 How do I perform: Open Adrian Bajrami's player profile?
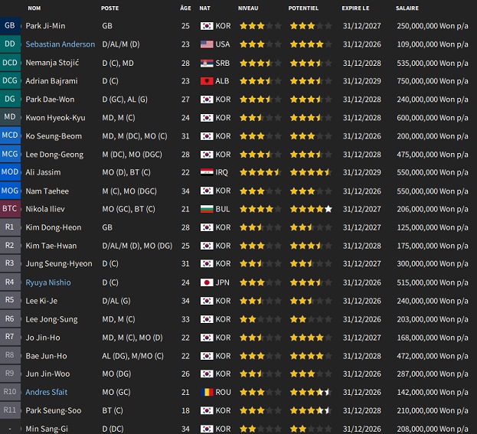[52, 81]
